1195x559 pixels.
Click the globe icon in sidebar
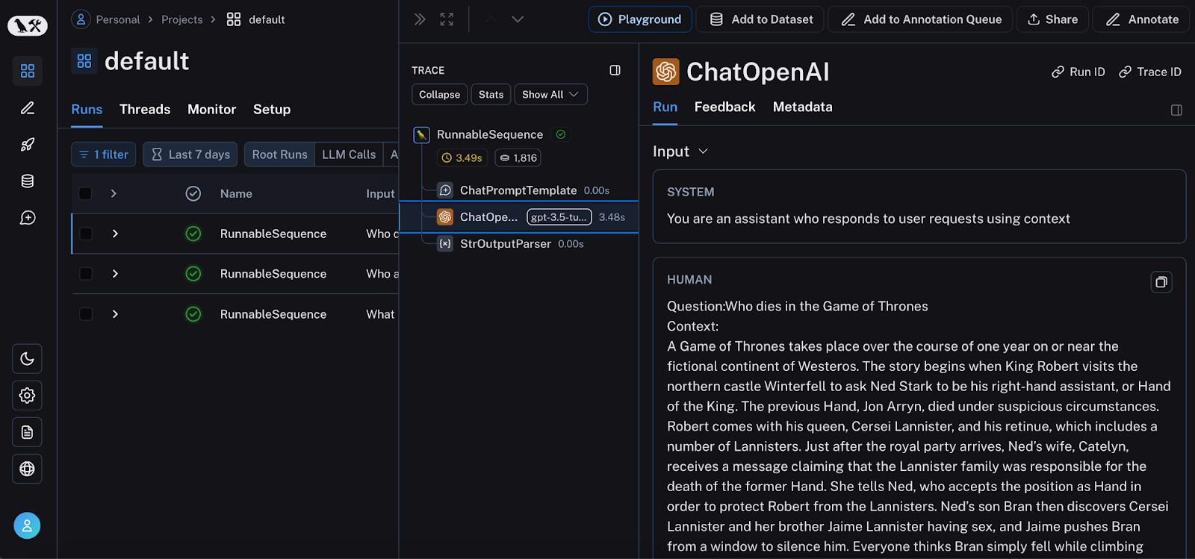(x=28, y=469)
